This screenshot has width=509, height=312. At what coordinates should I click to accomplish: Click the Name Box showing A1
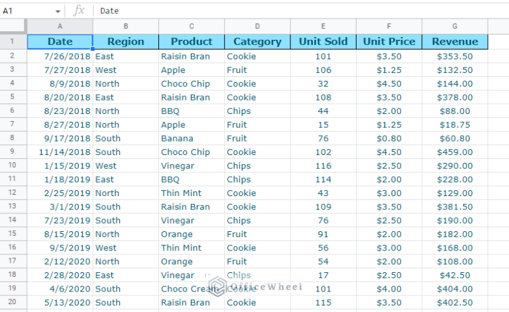[x=27, y=11]
